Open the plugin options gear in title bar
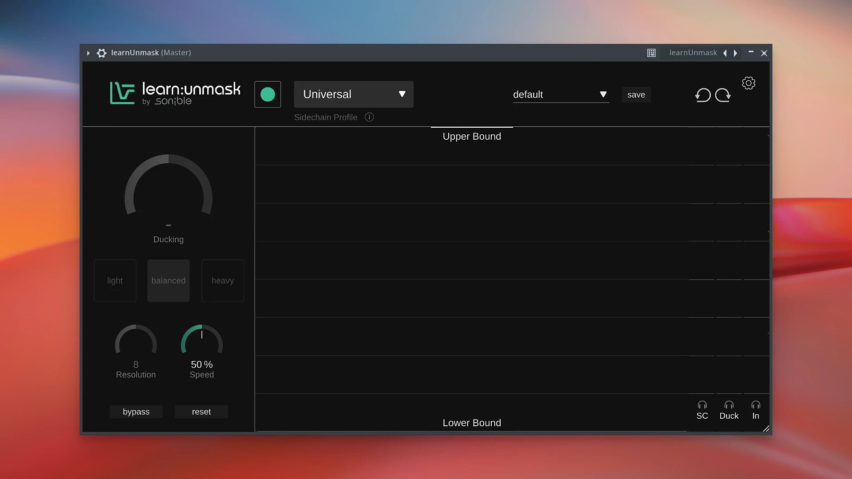This screenshot has width=852, height=479. click(102, 53)
